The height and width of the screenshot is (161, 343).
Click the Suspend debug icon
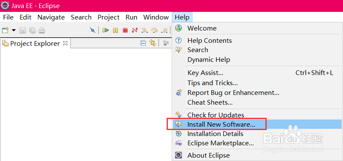point(115,30)
